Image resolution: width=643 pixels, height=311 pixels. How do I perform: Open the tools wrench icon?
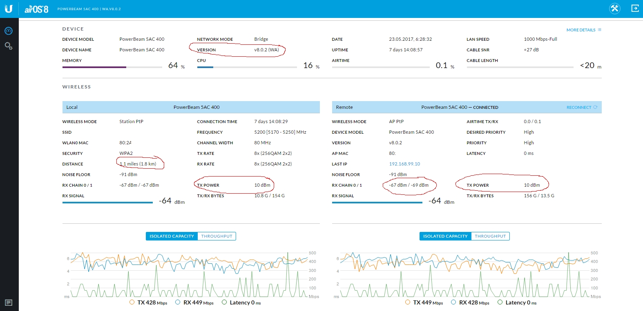(614, 9)
